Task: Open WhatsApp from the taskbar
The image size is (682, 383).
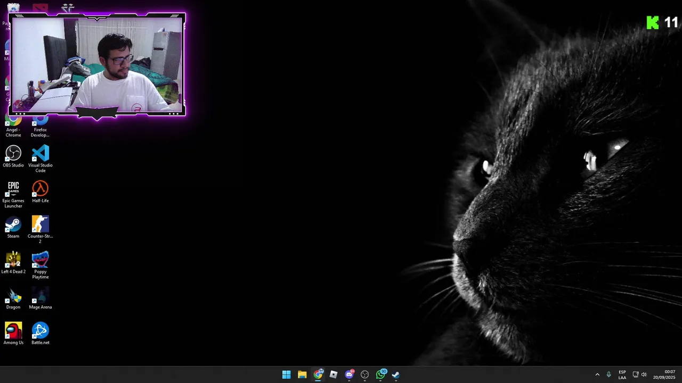Action: (380, 374)
